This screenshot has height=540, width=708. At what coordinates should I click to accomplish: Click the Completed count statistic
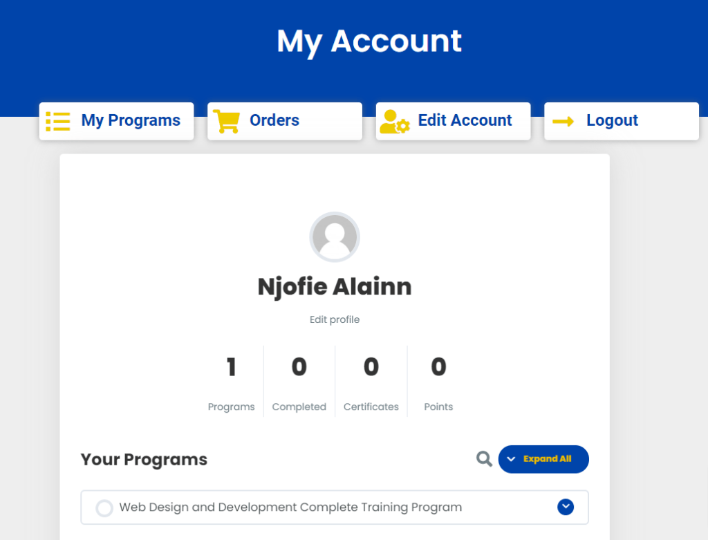299,367
